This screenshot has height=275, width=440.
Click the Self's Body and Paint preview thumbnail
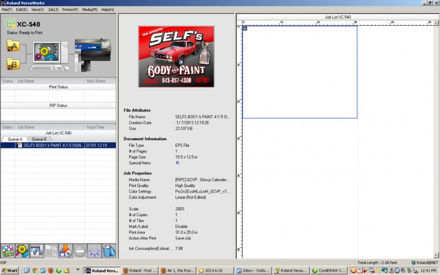176,57
